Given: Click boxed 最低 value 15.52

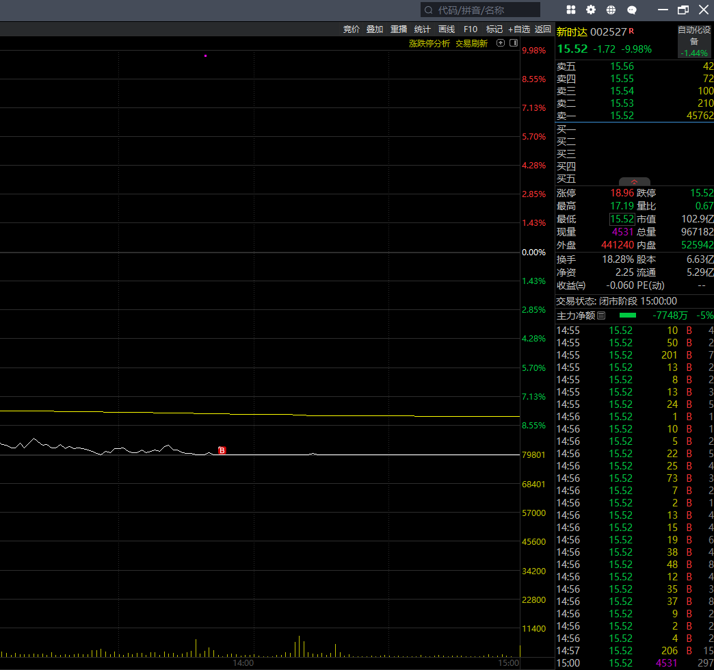Looking at the screenshot, I should pos(622,219).
